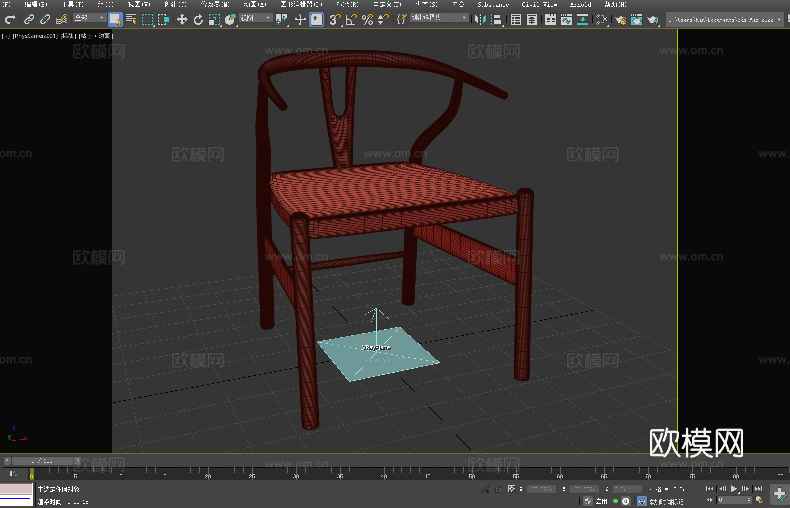Toggle the Window/Crossing selection icon
The width and height of the screenshot is (790, 508).
163,19
